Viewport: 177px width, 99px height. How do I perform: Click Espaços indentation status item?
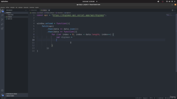[145, 98]
